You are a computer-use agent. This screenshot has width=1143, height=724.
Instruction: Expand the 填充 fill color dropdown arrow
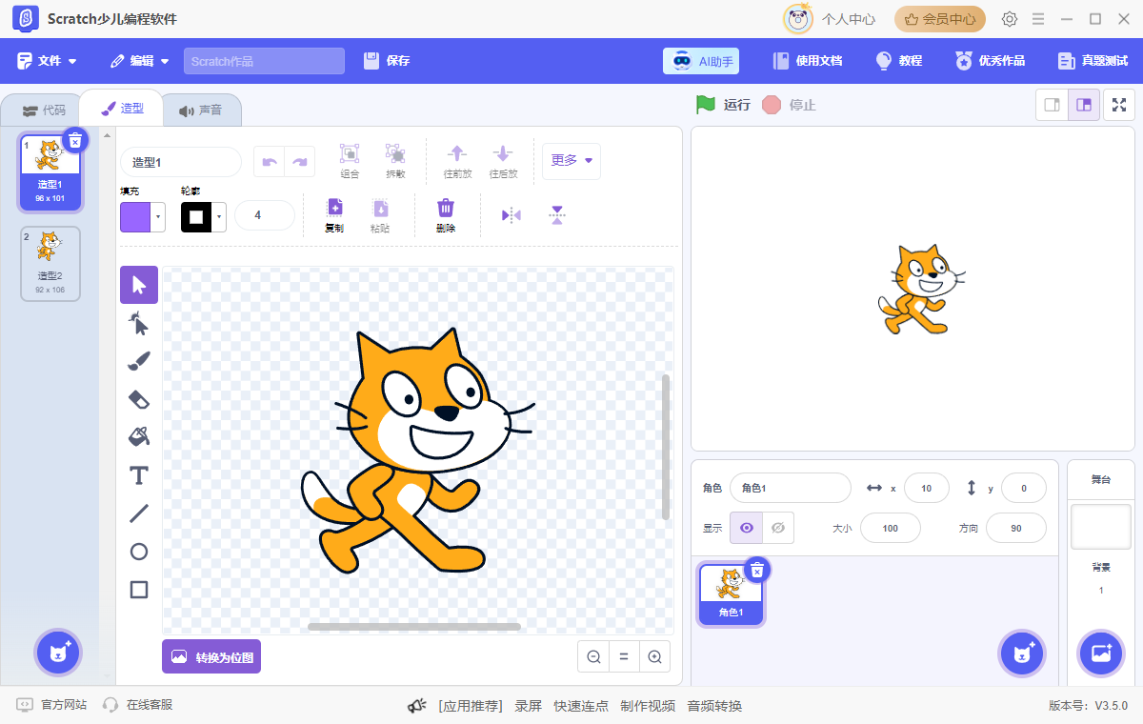click(x=156, y=217)
